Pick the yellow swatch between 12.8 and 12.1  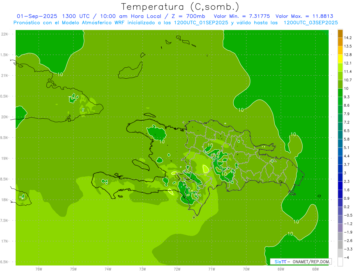[340, 59]
